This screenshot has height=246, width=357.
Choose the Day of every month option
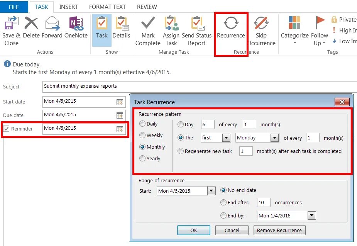coord(181,124)
